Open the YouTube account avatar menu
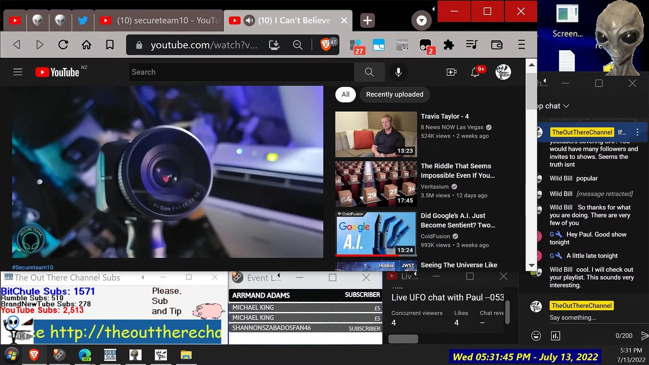The width and height of the screenshot is (649, 365). point(503,72)
